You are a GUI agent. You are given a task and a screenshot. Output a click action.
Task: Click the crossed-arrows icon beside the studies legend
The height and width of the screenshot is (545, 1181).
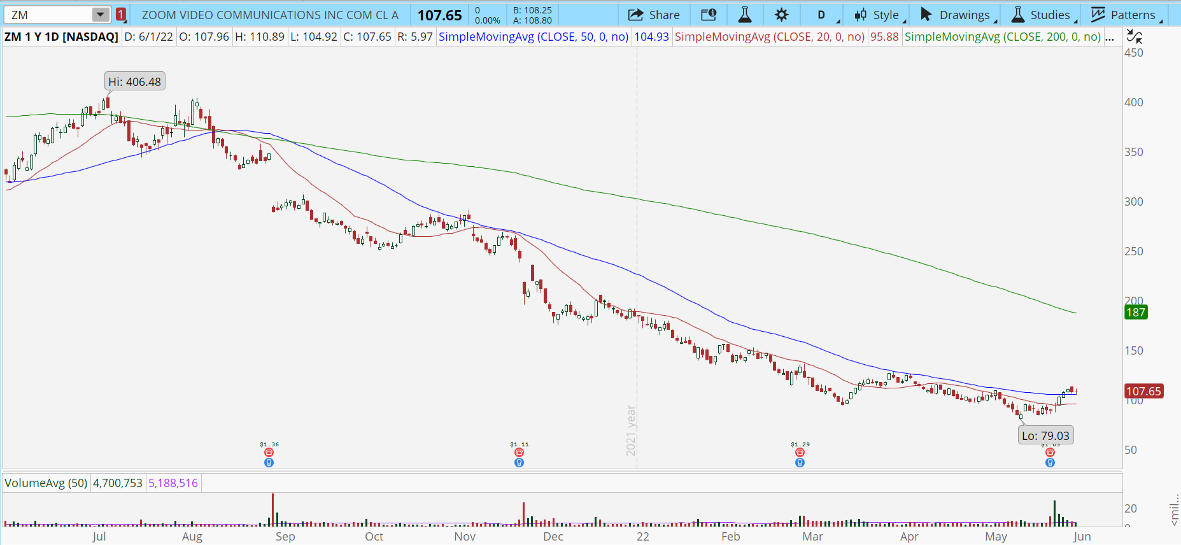(x=1134, y=37)
